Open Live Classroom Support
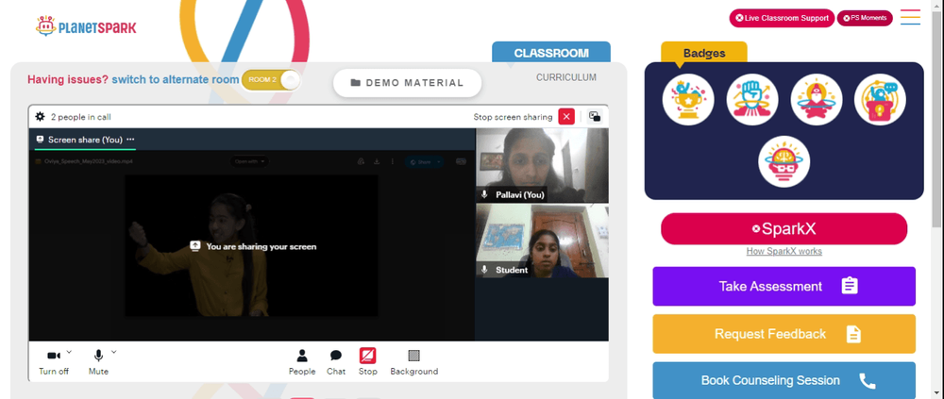This screenshot has width=944, height=399. tap(782, 18)
